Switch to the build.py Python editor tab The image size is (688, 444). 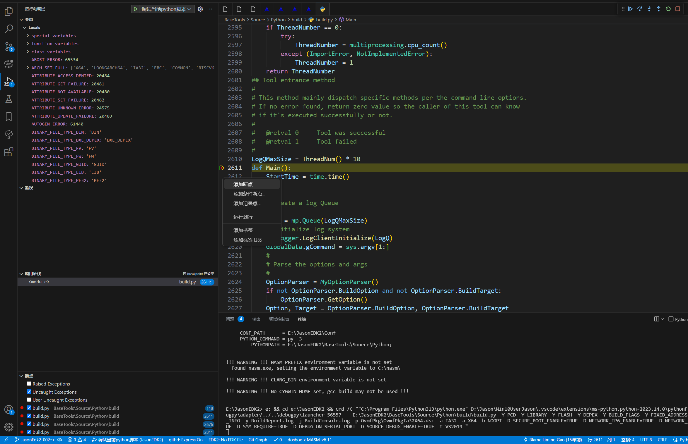coord(322,9)
